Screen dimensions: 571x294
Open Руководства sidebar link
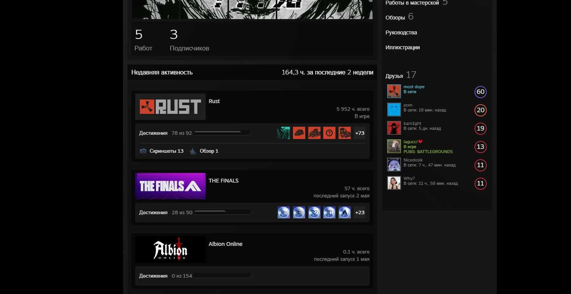click(x=401, y=32)
